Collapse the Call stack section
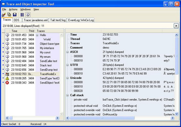Image resolution: width=181 pixels, height=127 pixels. [x=67, y=95]
